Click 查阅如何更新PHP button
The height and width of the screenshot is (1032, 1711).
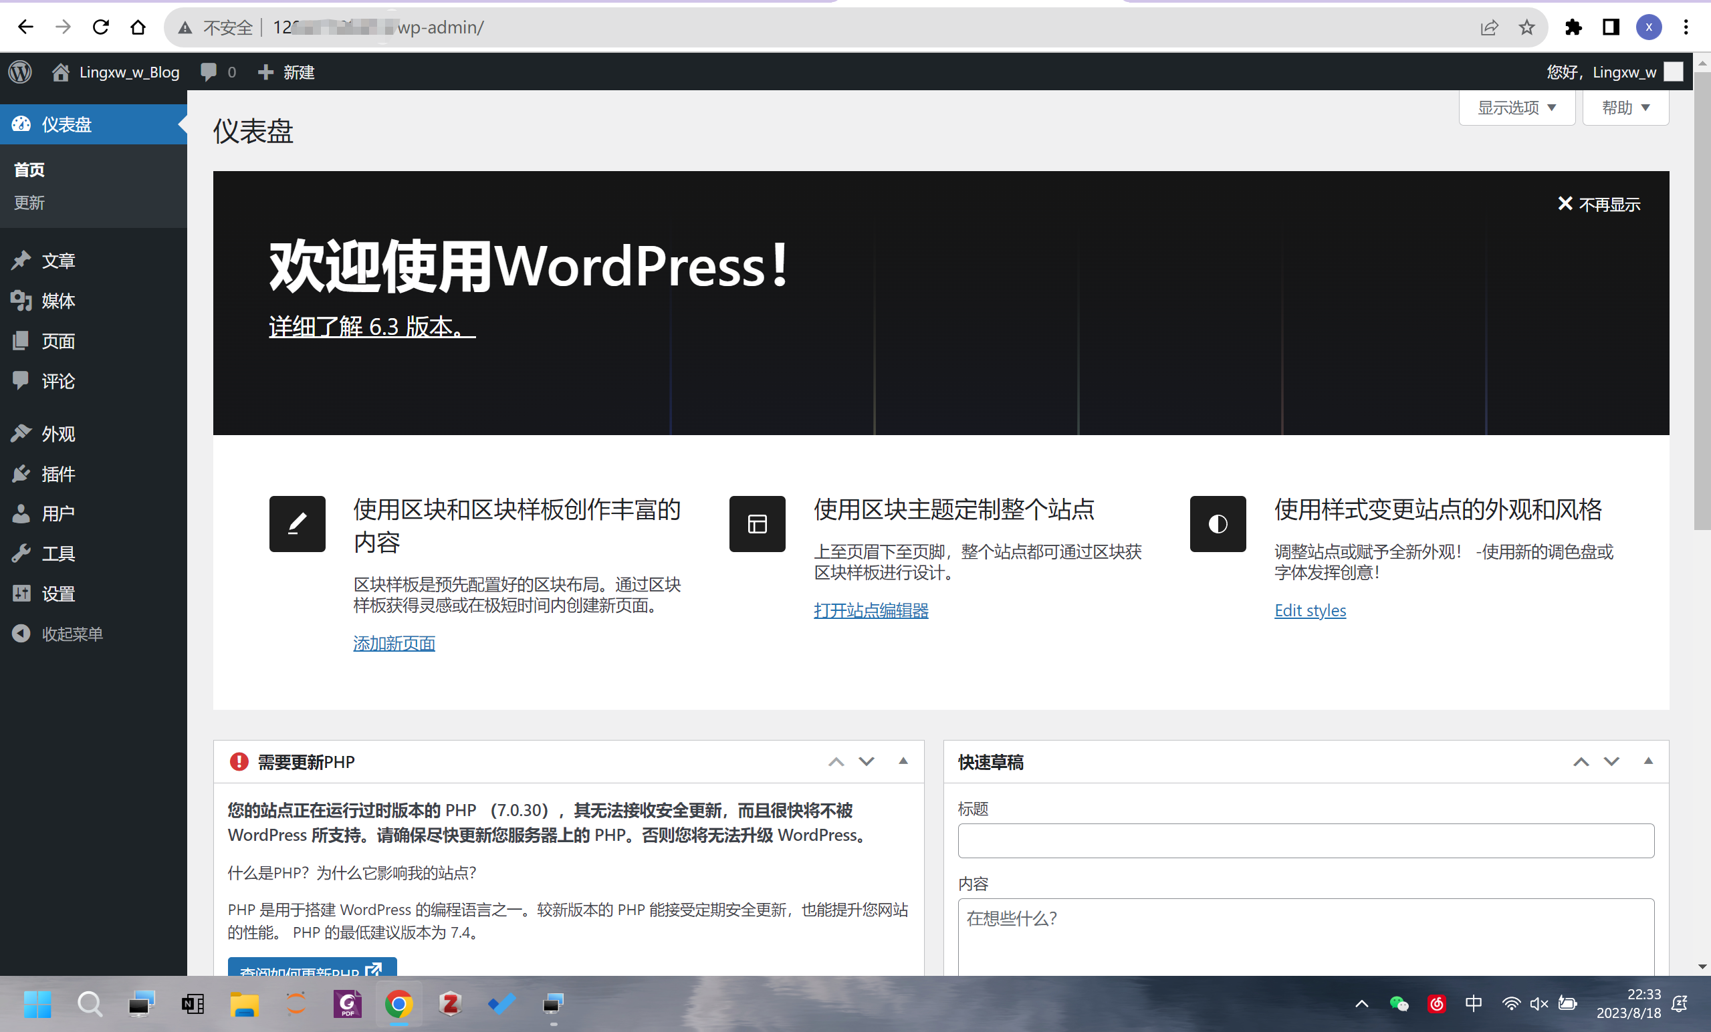pyautogui.click(x=312, y=967)
